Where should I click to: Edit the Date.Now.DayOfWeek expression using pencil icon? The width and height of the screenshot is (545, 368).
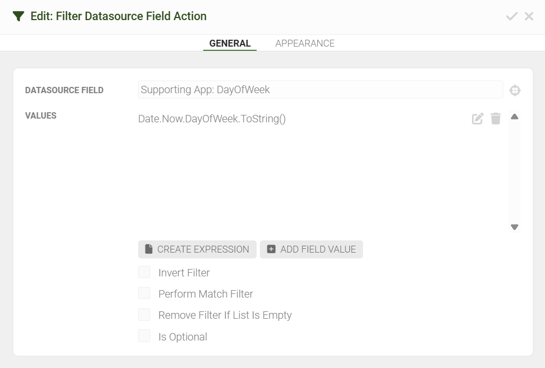pyautogui.click(x=477, y=119)
